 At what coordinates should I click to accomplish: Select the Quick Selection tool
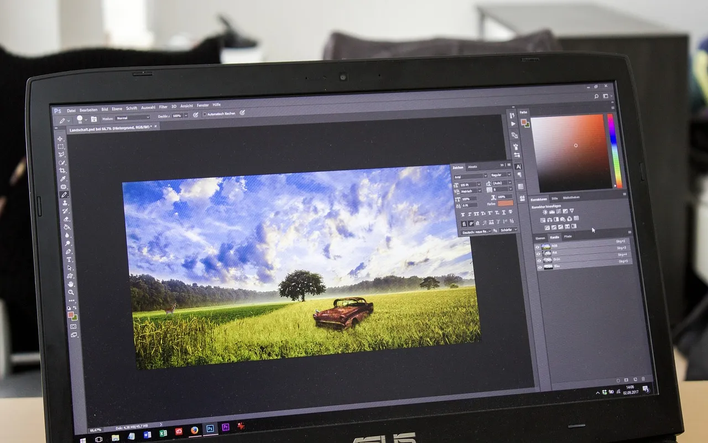click(61, 162)
